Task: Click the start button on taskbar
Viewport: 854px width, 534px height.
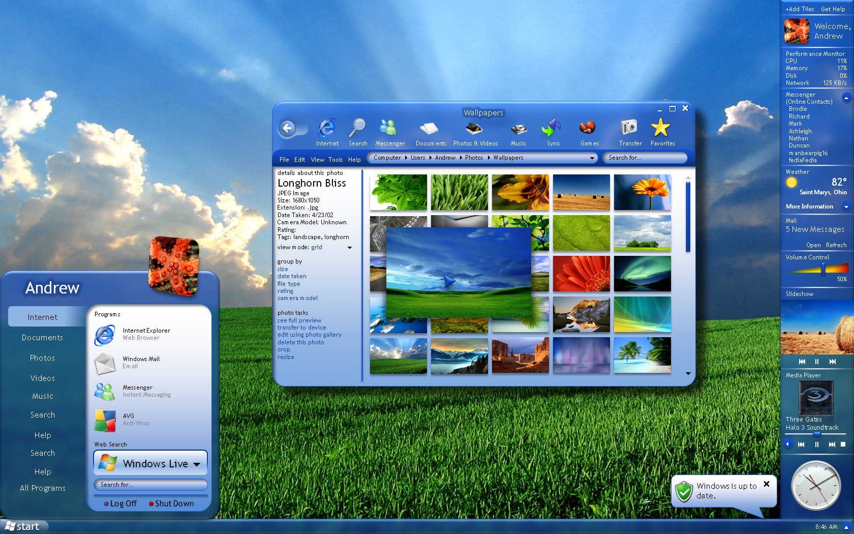Action: [24, 526]
